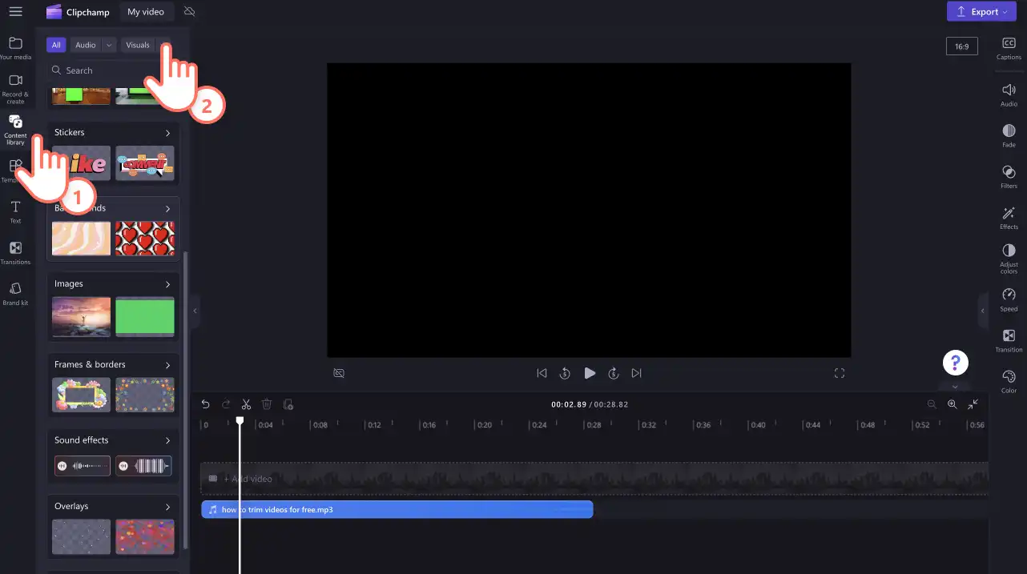Open the Brand kit panel
This screenshot has width=1027, height=574.
(15, 294)
